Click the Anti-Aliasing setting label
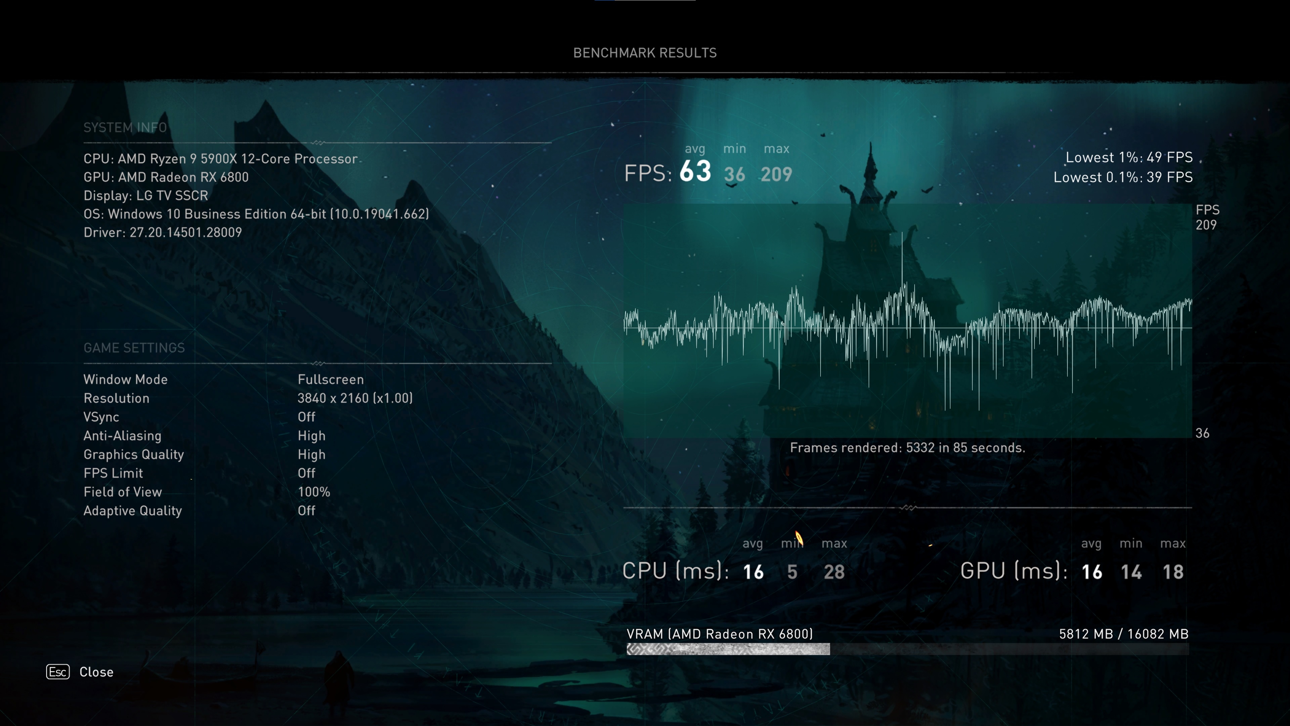 (122, 436)
